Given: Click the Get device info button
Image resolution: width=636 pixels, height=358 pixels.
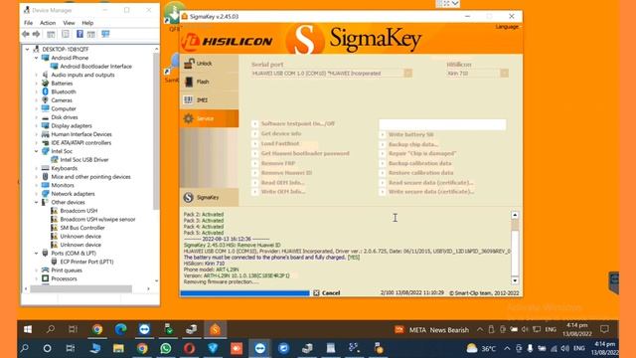Looking at the screenshot, I should (x=280, y=133).
